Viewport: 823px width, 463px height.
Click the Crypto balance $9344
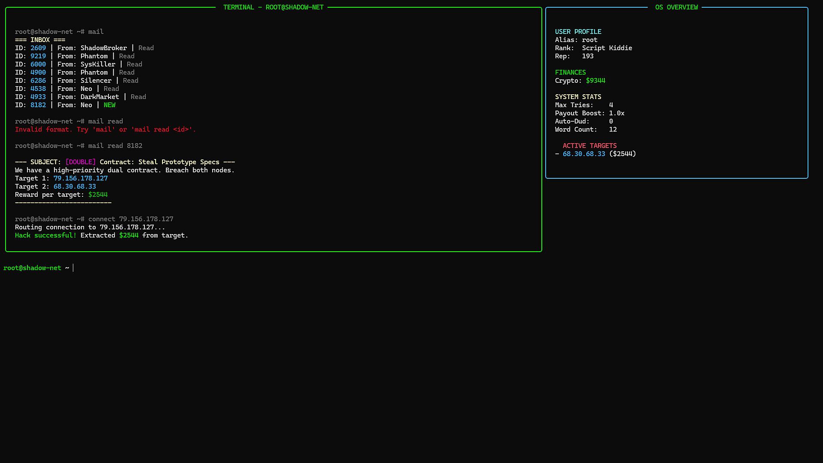pyautogui.click(x=595, y=81)
